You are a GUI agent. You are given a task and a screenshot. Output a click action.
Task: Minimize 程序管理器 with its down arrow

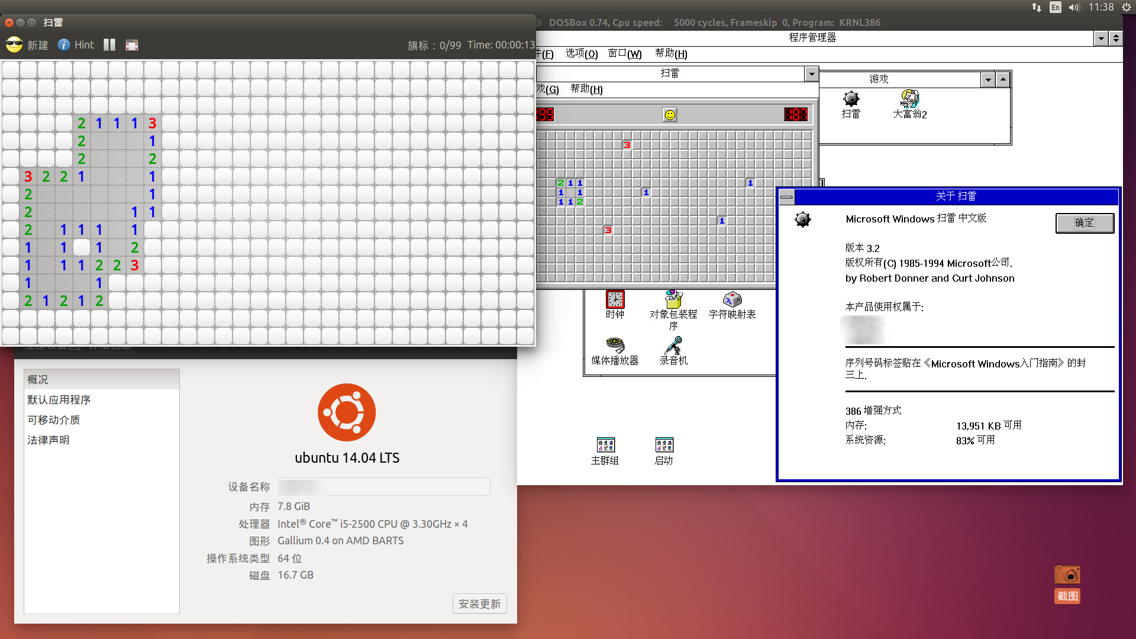point(1101,38)
